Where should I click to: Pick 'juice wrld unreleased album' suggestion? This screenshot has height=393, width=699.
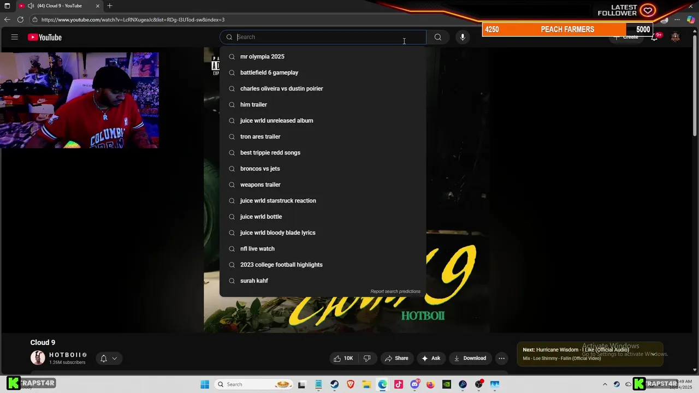click(x=323, y=121)
